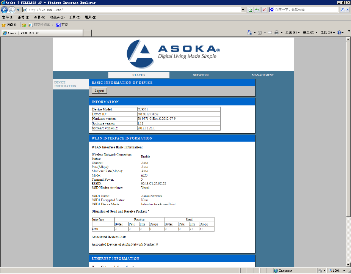Click Add to Favorites Bar star icon

[x=24, y=25]
